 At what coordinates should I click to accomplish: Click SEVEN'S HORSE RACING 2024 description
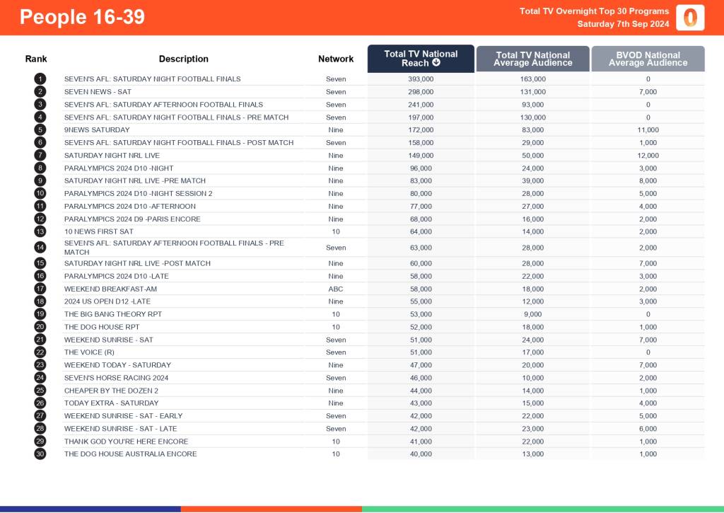[117, 378]
